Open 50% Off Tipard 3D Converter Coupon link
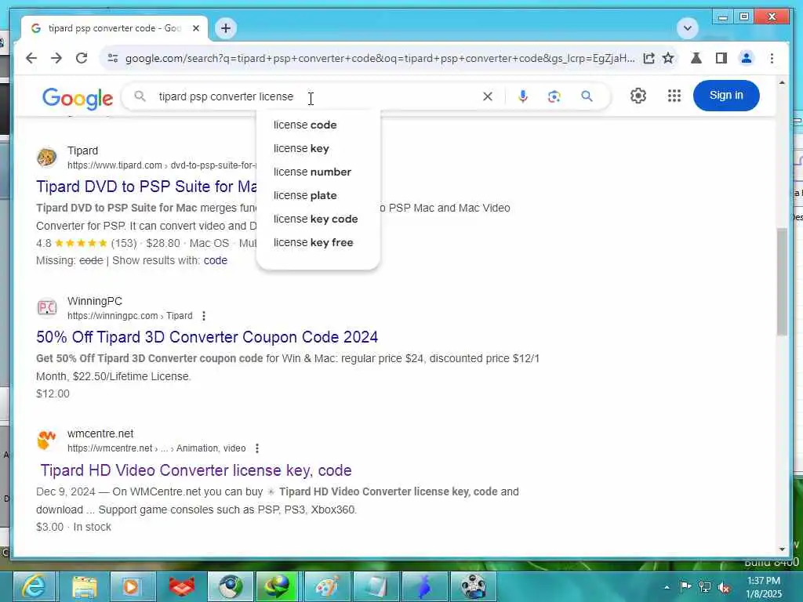 (x=207, y=337)
